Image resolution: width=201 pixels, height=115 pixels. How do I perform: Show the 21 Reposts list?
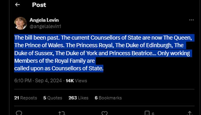click(26, 98)
